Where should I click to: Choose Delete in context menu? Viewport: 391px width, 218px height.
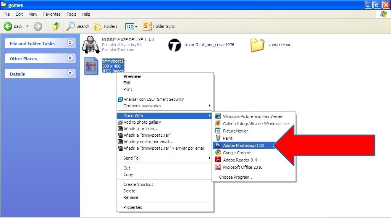point(165,191)
